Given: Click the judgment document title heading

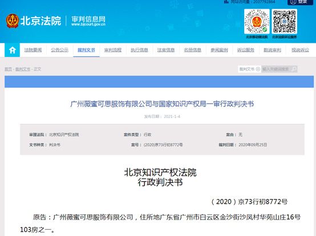Looking at the screenshot, I should pos(162,104).
